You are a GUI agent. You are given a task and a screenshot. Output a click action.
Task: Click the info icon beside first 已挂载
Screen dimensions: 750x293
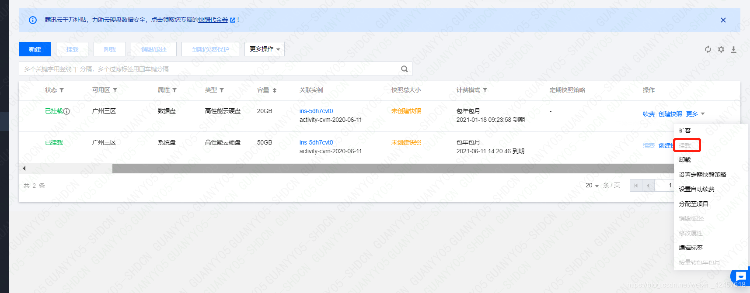point(66,111)
